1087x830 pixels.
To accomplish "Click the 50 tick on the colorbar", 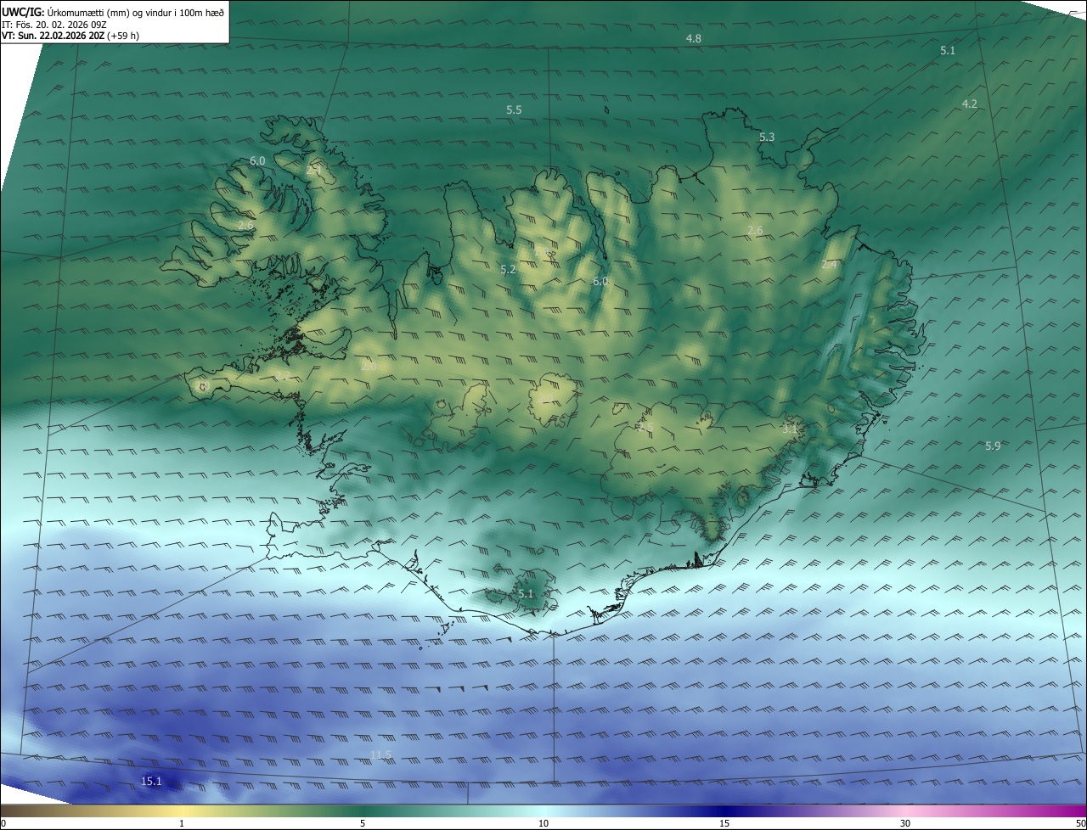I will (x=1080, y=823).
